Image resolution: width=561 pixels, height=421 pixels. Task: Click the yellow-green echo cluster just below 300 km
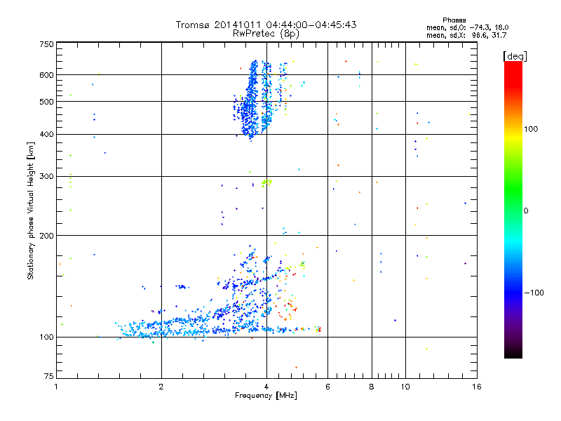coord(267,183)
